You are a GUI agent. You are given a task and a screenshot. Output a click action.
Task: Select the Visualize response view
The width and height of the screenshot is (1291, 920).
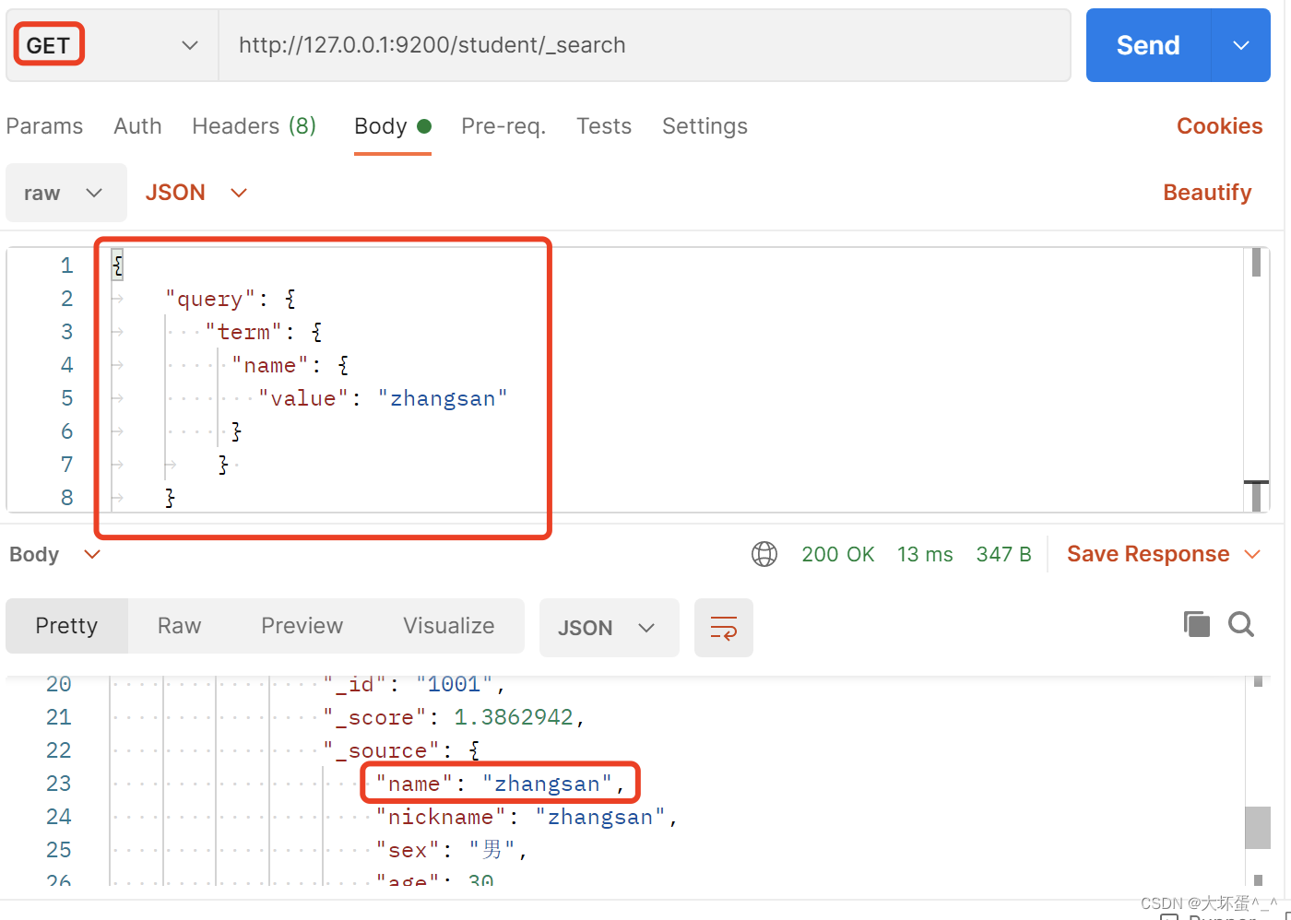pos(448,626)
